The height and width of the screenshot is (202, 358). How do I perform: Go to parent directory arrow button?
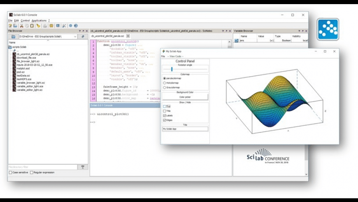83,37
